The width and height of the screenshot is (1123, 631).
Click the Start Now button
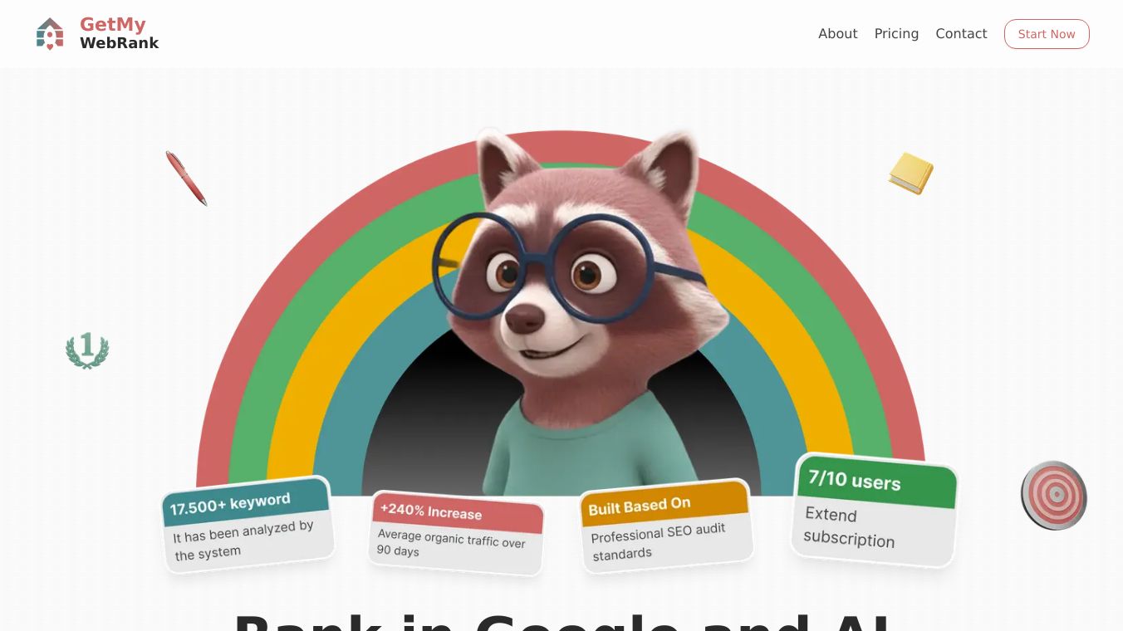pyautogui.click(x=1047, y=34)
